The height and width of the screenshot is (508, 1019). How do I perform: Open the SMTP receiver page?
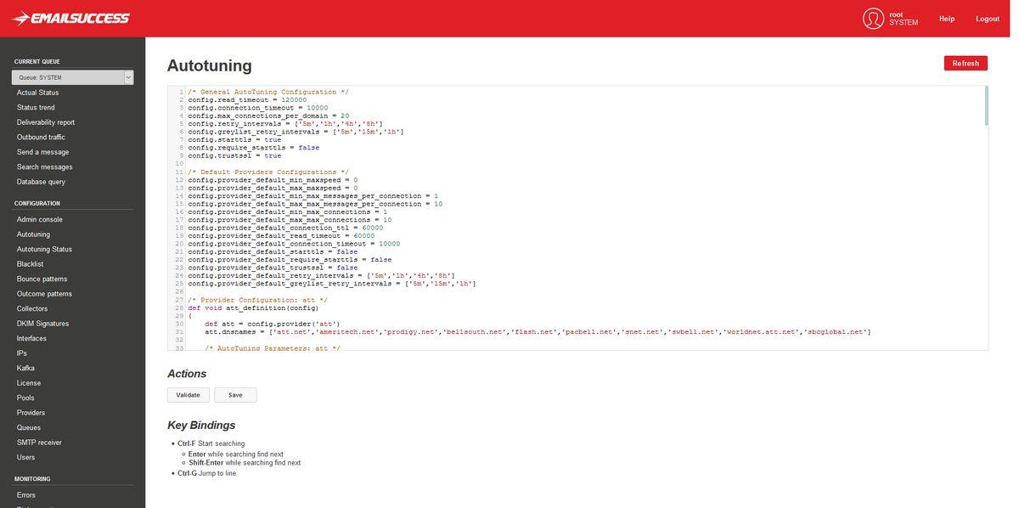tap(39, 443)
